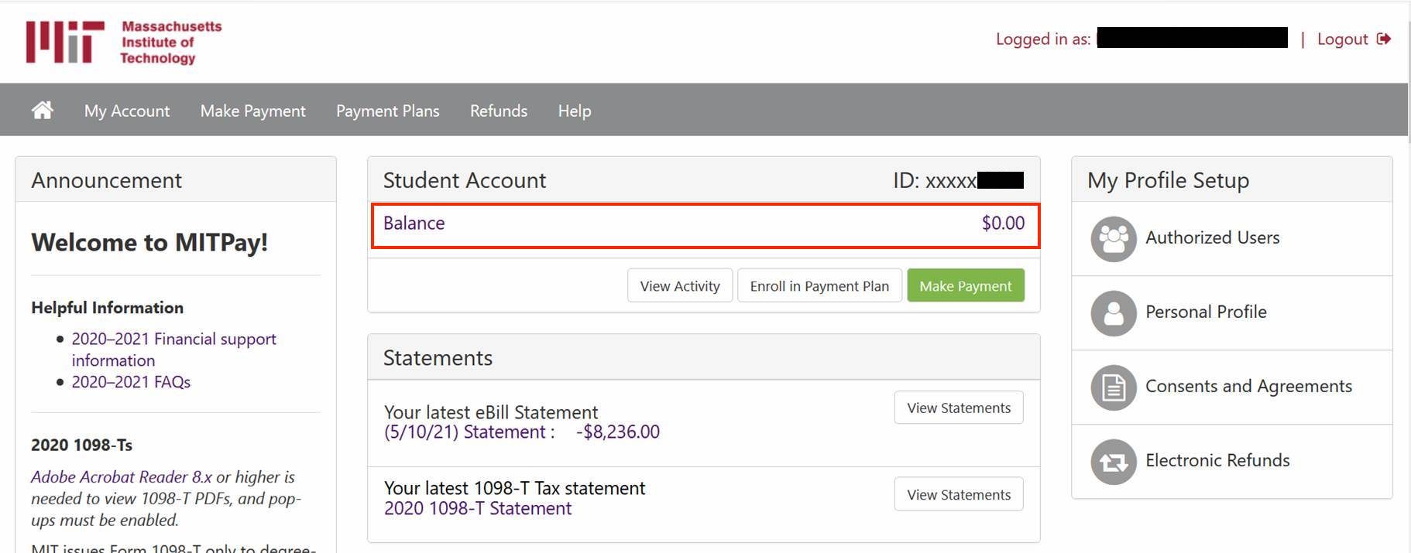Open the Help menu
The width and height of the screenshot is (1411, 553).
(575, 111)
